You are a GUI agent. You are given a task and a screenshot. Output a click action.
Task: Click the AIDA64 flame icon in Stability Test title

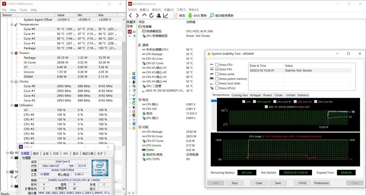pyautogui.click(x=209, y=54)
